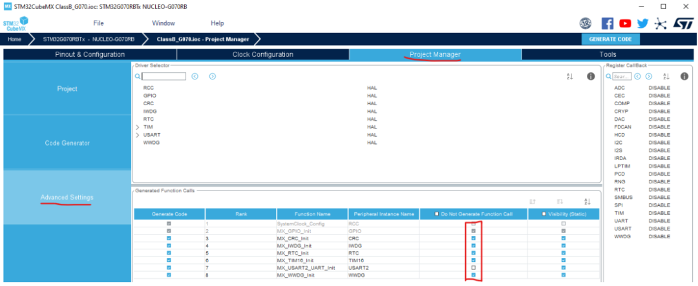The image size is (698, 286).
Task: Show Driver Selector info icon
Action: (591, 77)
